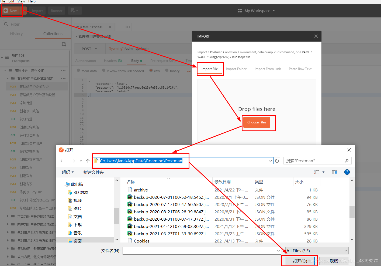Open the Body tab
381x266 pixels.
pyautogui.click(x=137, y=61)
